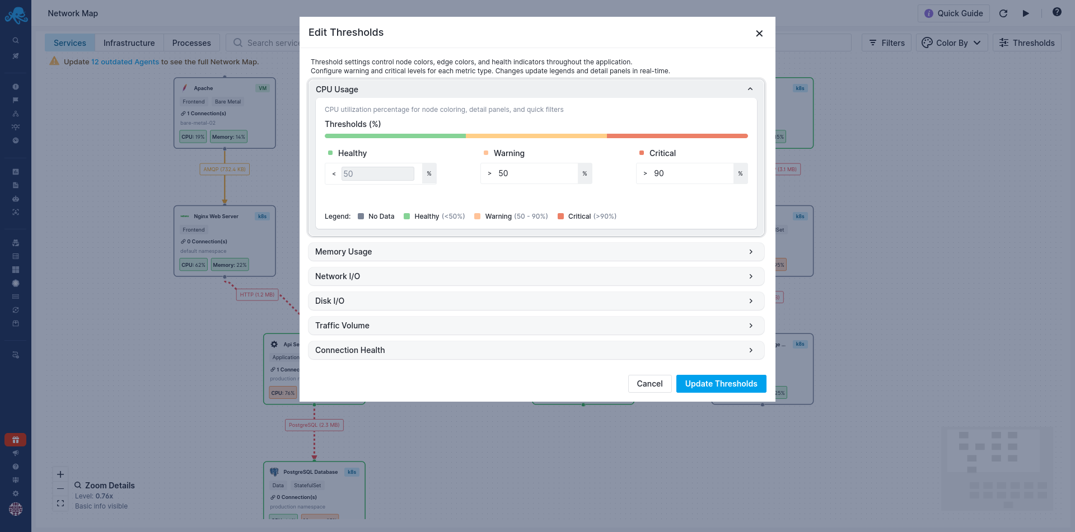Image resolution: width=1075 pixels, height=532 pixels.
Task: Open the Color By dropdown
Action: click(x=951, y=43)
